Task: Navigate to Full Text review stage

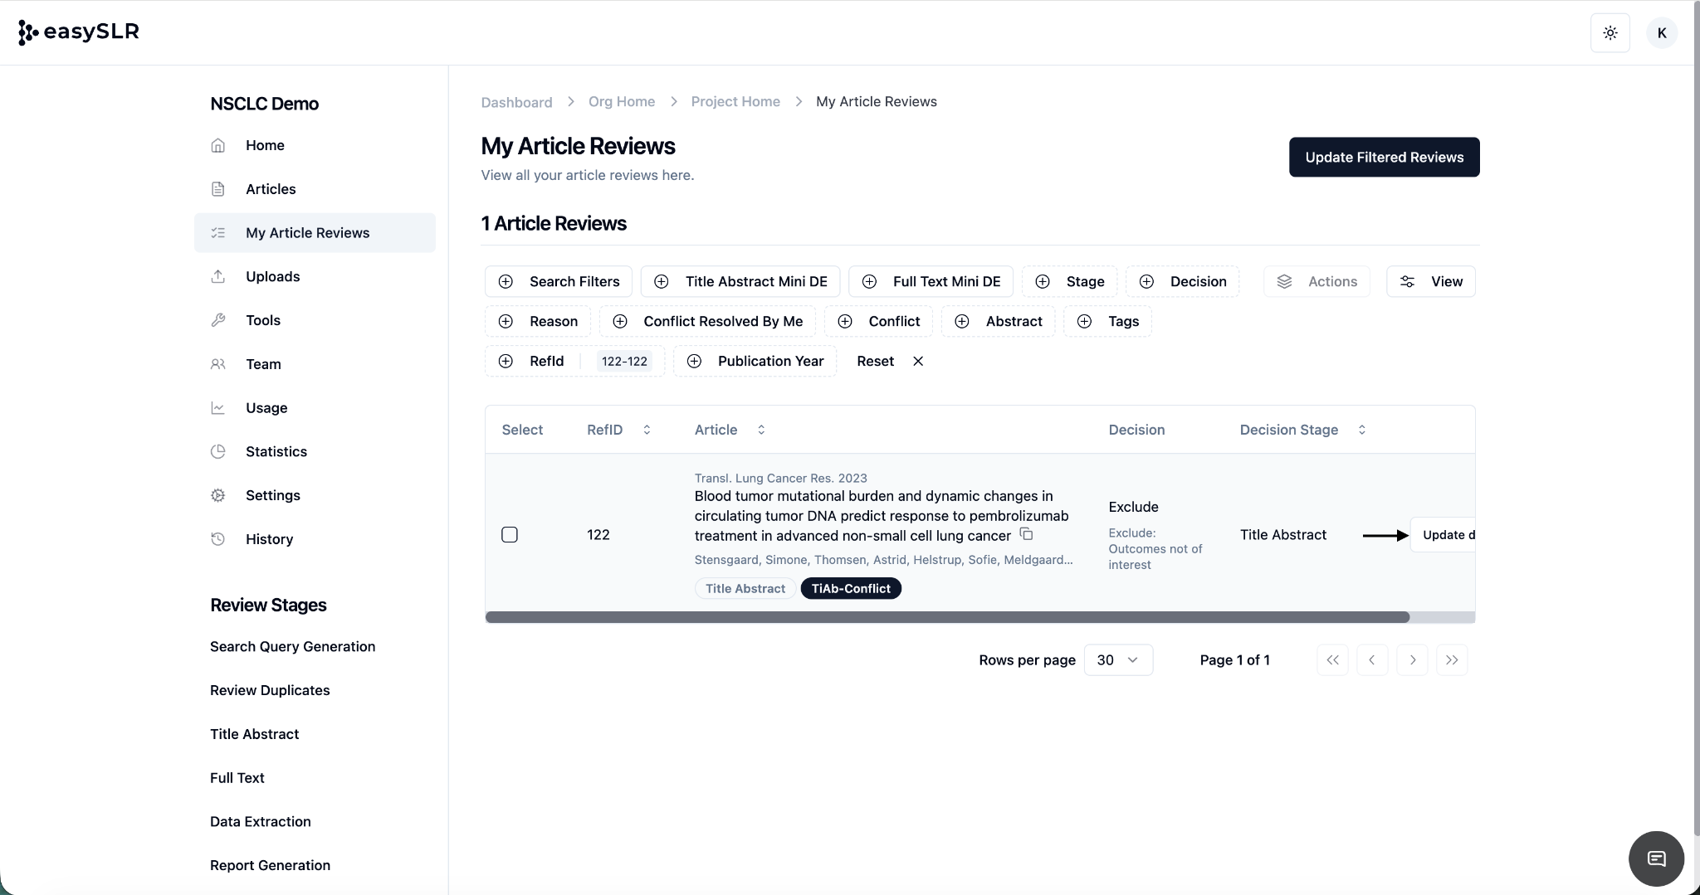Action: 237,778
